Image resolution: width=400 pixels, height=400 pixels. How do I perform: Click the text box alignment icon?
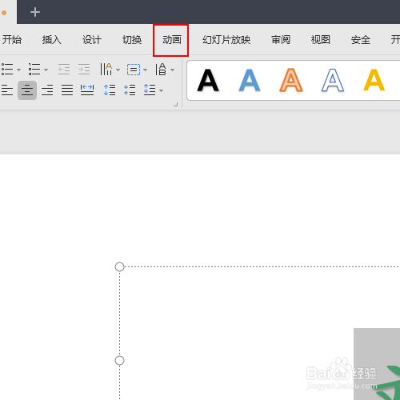coord(134,70)
